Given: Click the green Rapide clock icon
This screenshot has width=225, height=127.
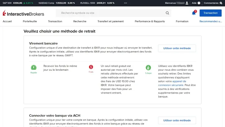Looking at the screenshot, I should point(34,68).
